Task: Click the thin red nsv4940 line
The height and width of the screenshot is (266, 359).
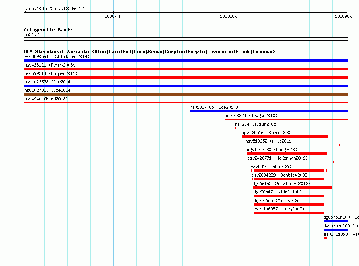Action: pyautogui.click(x=186, y=103)
